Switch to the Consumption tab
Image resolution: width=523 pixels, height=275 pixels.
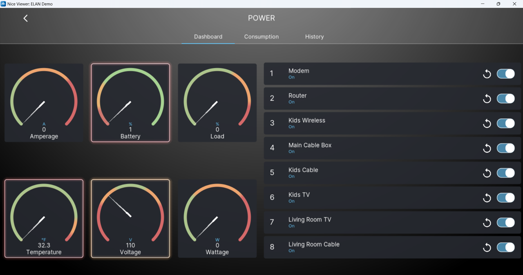click(x=261, y=37)
